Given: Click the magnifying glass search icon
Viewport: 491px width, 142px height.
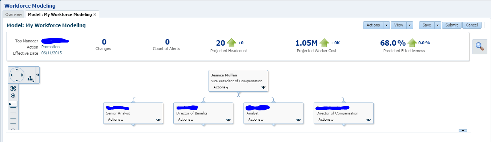Looking at the screenshot, I should 480,47.
